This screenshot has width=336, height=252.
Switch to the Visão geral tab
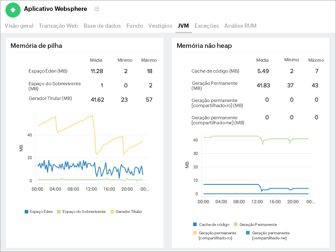click(x=19, y=26)
